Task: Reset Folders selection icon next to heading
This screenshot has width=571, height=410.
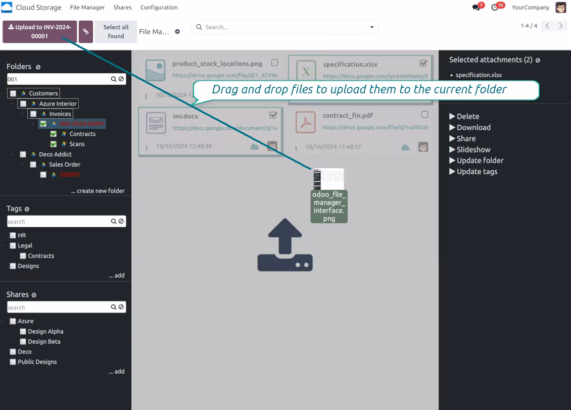Action: [38, 67]
